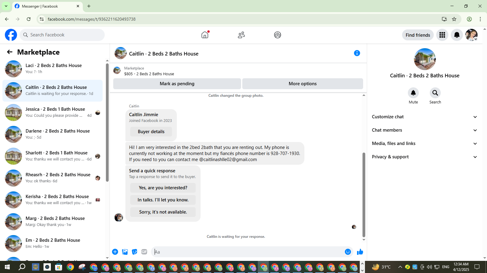
Task: Choose a sticker from the sticker icon
Action: (135, 252)
